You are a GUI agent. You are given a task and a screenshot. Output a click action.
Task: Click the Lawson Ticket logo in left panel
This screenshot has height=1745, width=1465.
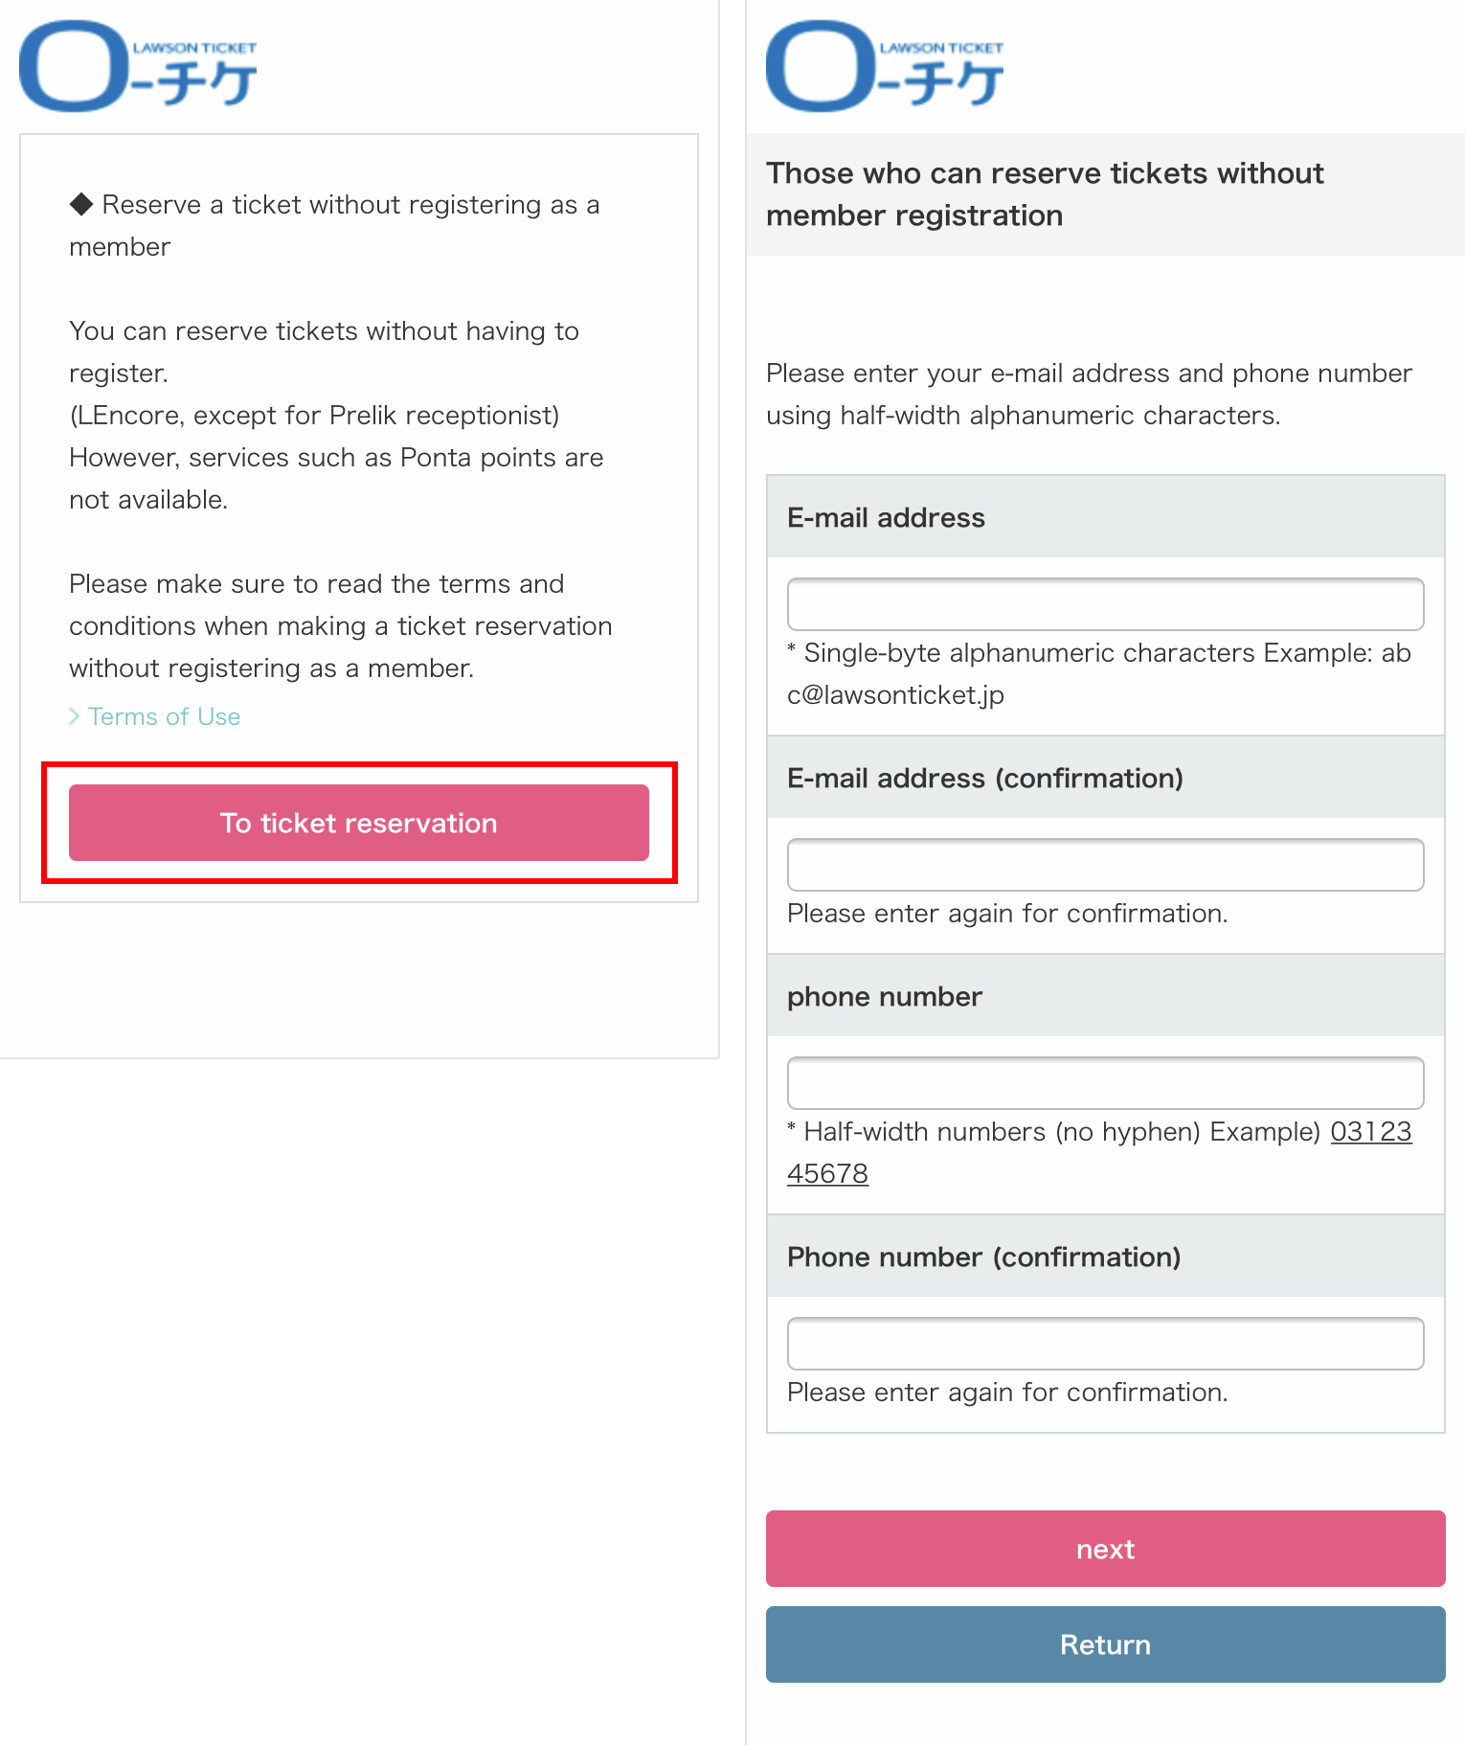tap(138, 66)
